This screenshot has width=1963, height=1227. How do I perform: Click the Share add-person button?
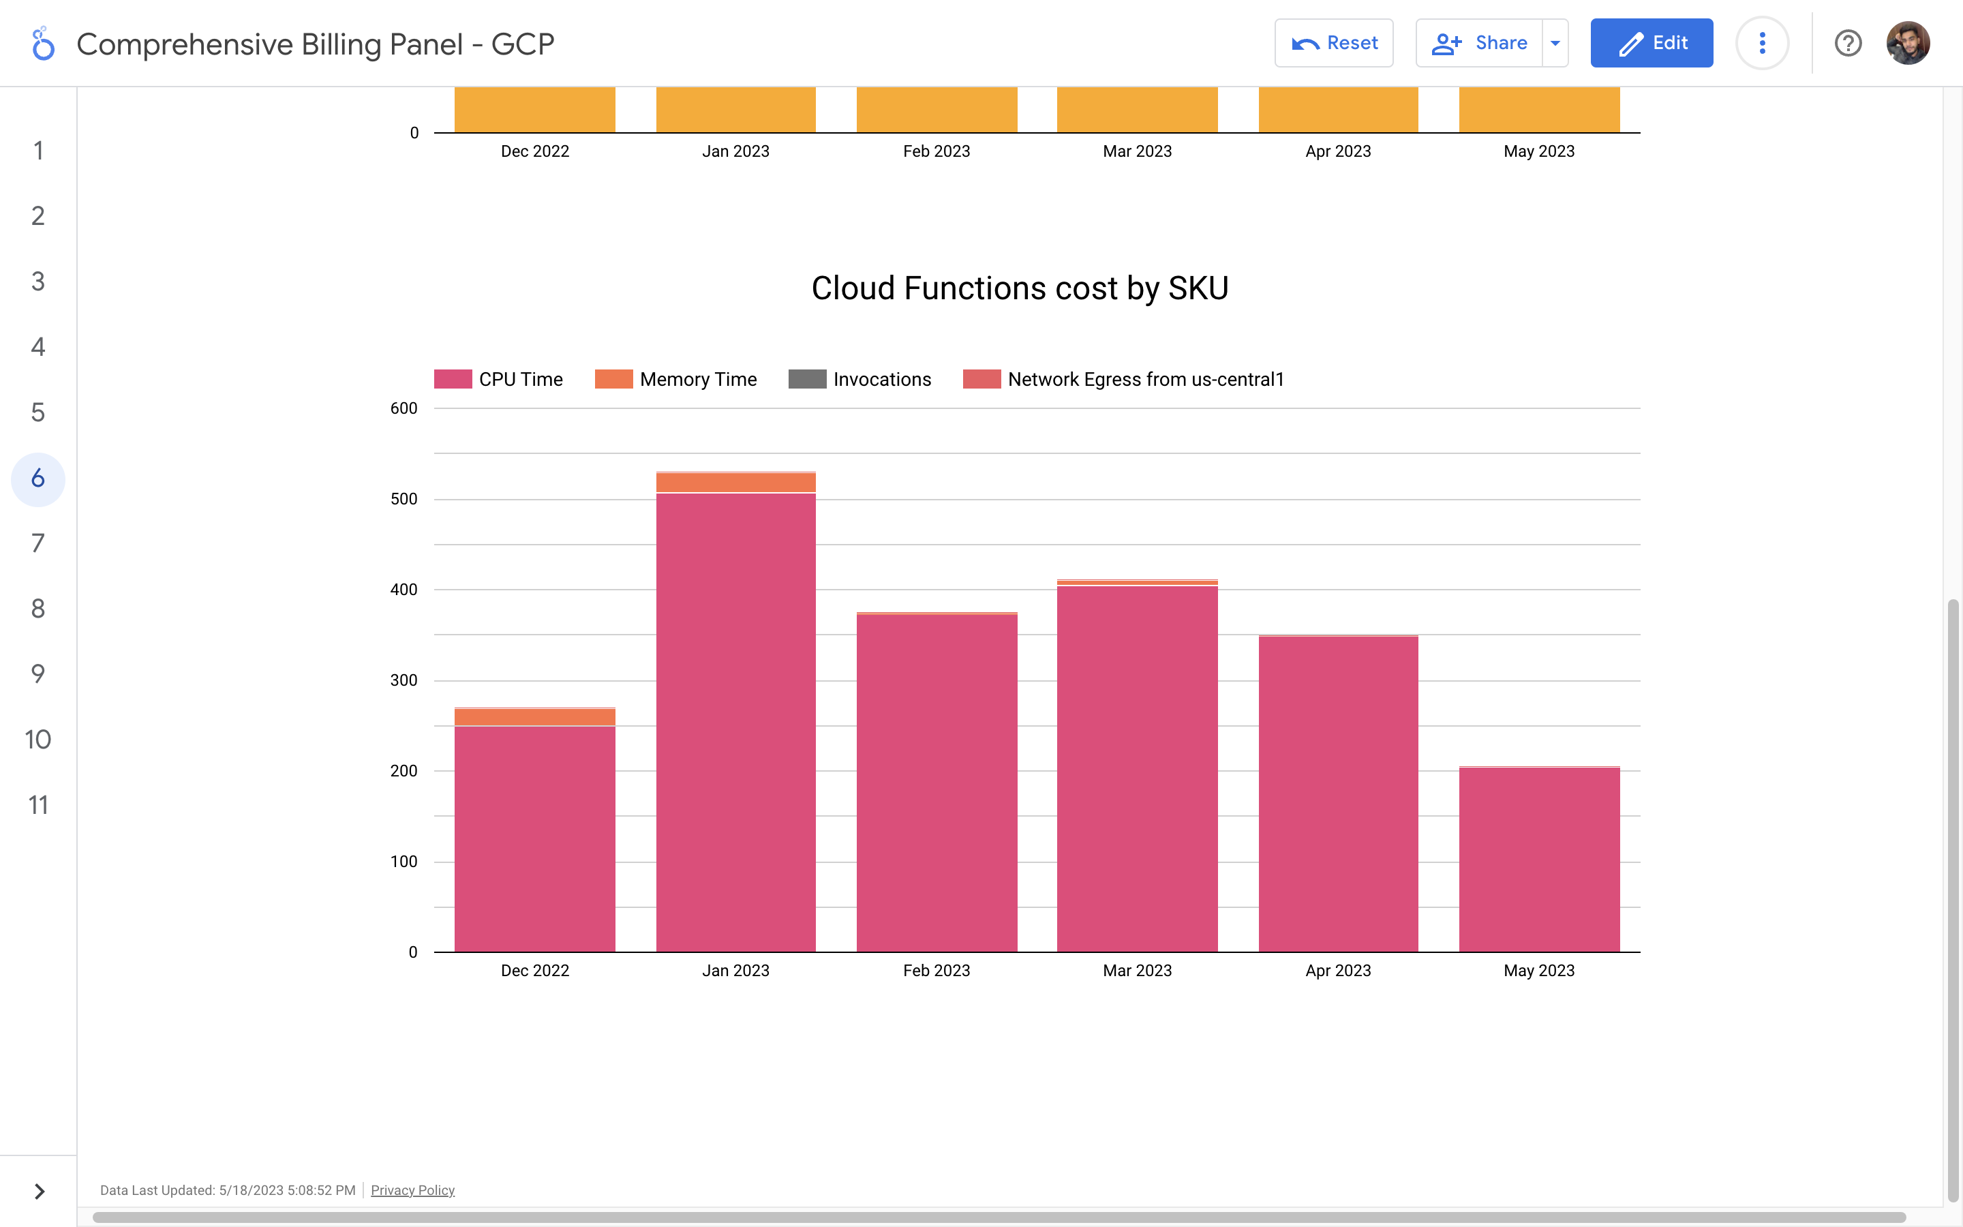pos(1479,43)
